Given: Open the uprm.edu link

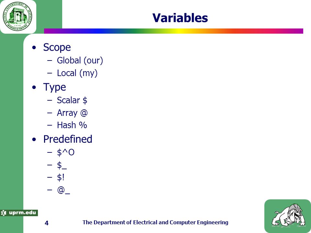Looking at the screenshot, I should point(22,213).
